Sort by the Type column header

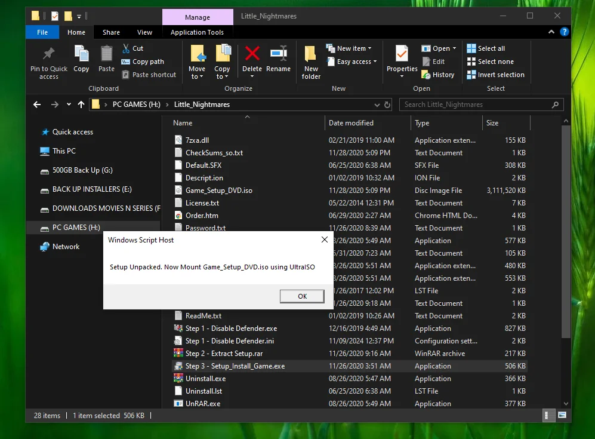(446, 123)
